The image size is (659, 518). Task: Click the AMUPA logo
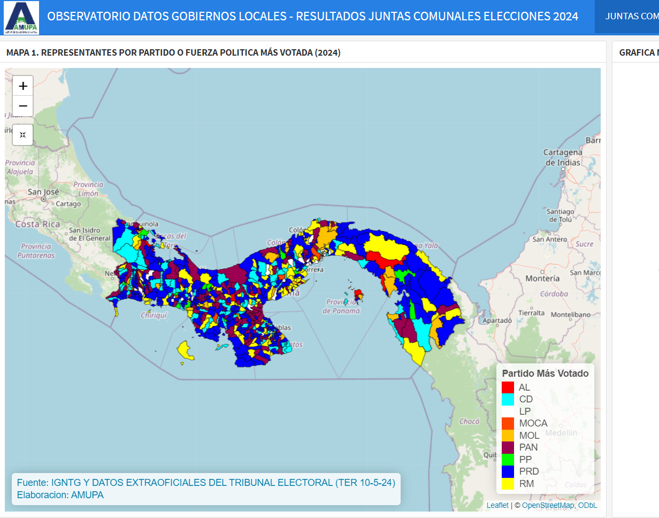tap(21, 18)
